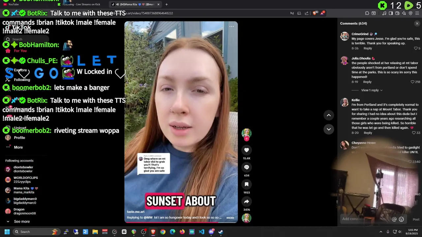Image resolution: width=422 pixels, height=237 pixels.
Task: Open CrimeGrind's profile avatar
Action: click(x=345, y=36)
